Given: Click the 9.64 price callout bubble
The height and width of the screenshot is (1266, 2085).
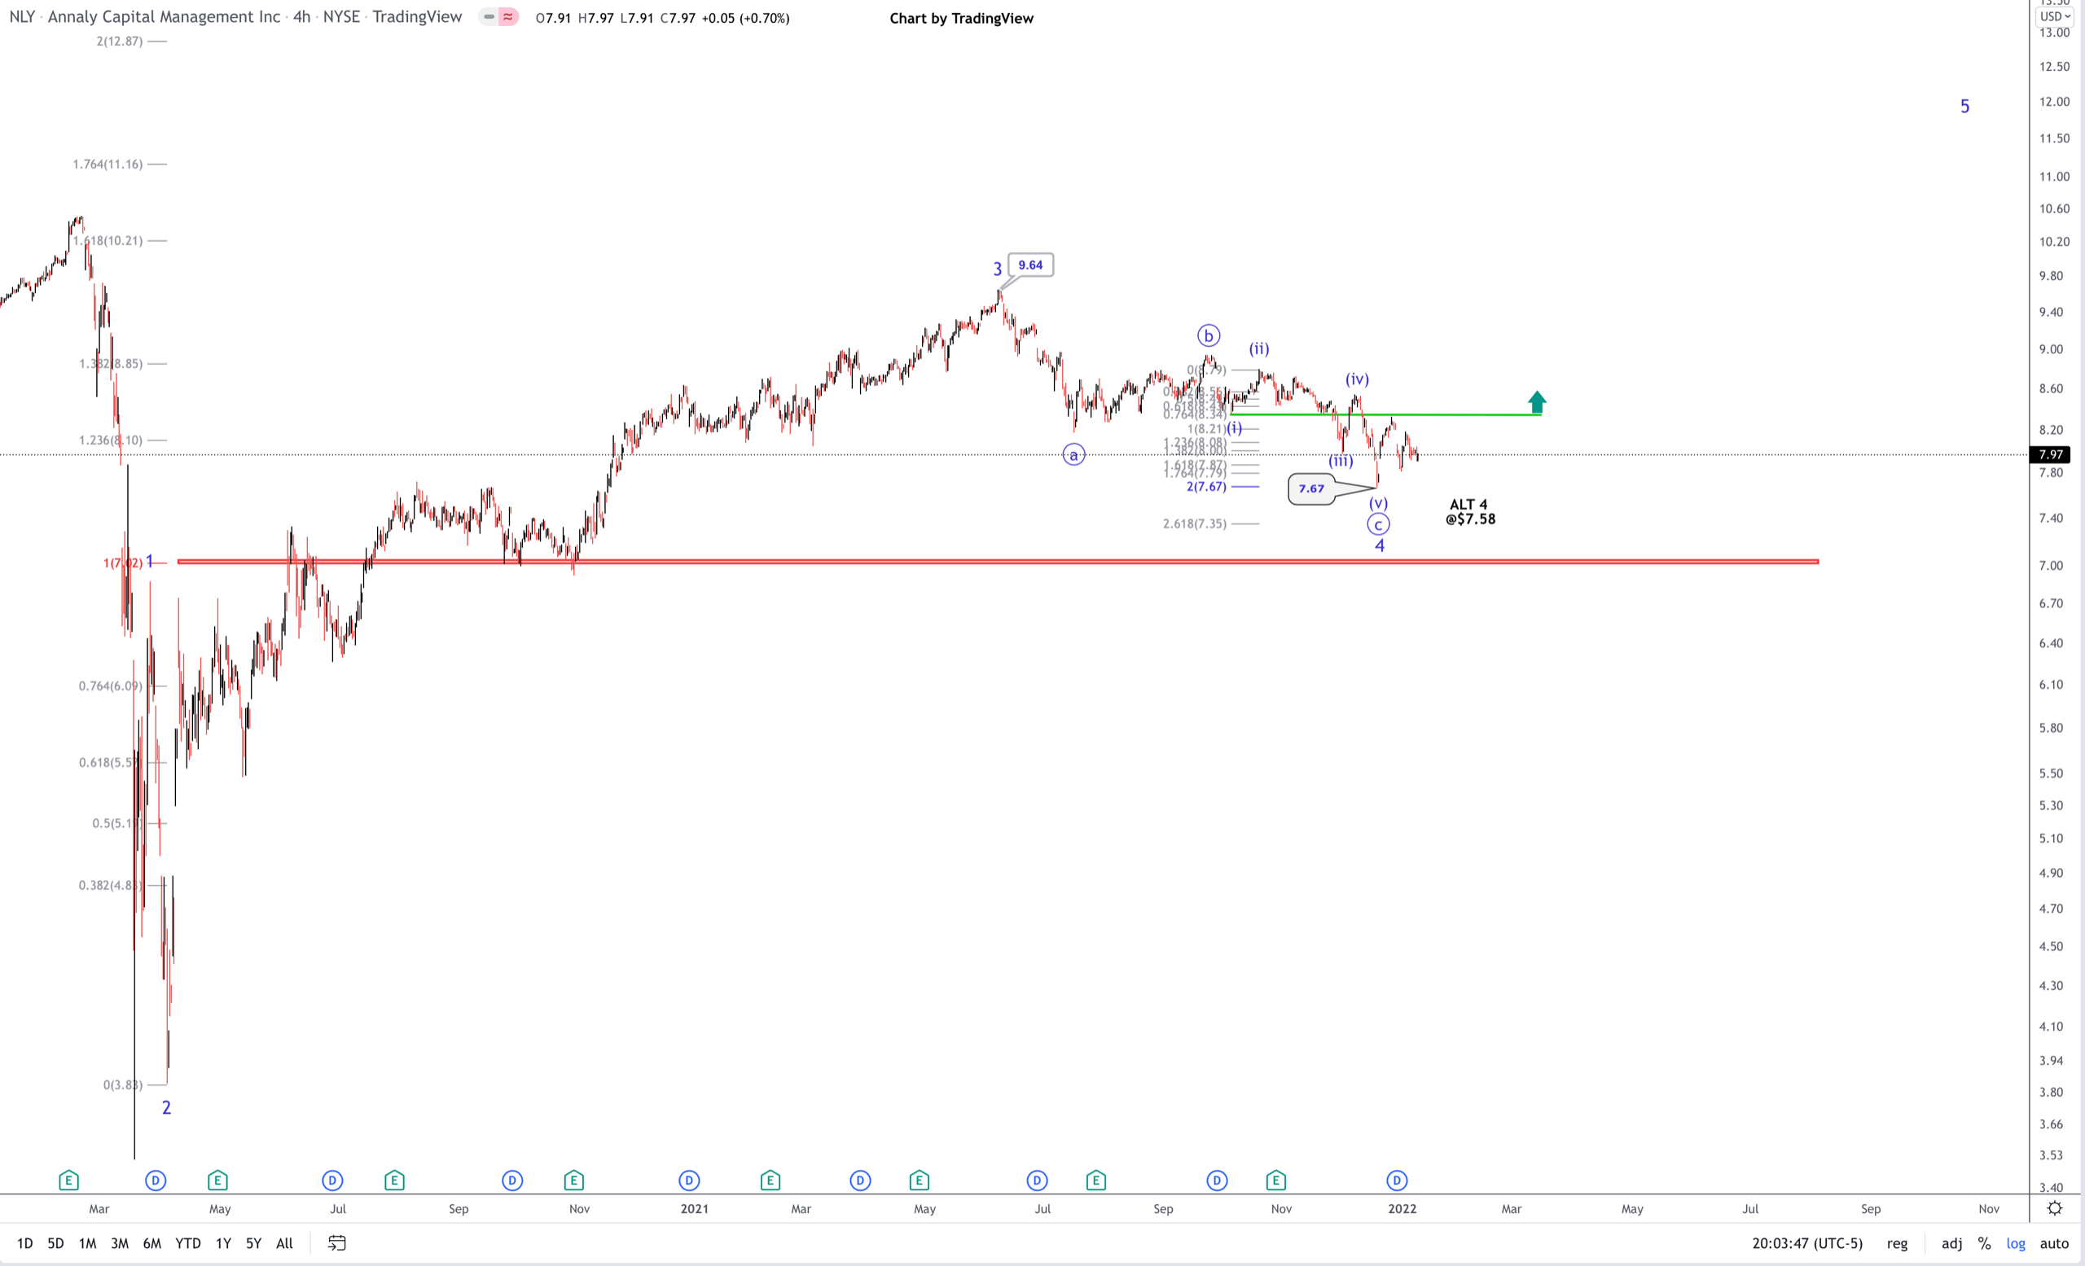Looking at the screenshot, I should point(1029,265).
